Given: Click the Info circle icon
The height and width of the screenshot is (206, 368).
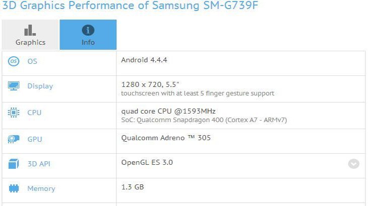Looking at the screenshot, I should [x=88, y=30].
